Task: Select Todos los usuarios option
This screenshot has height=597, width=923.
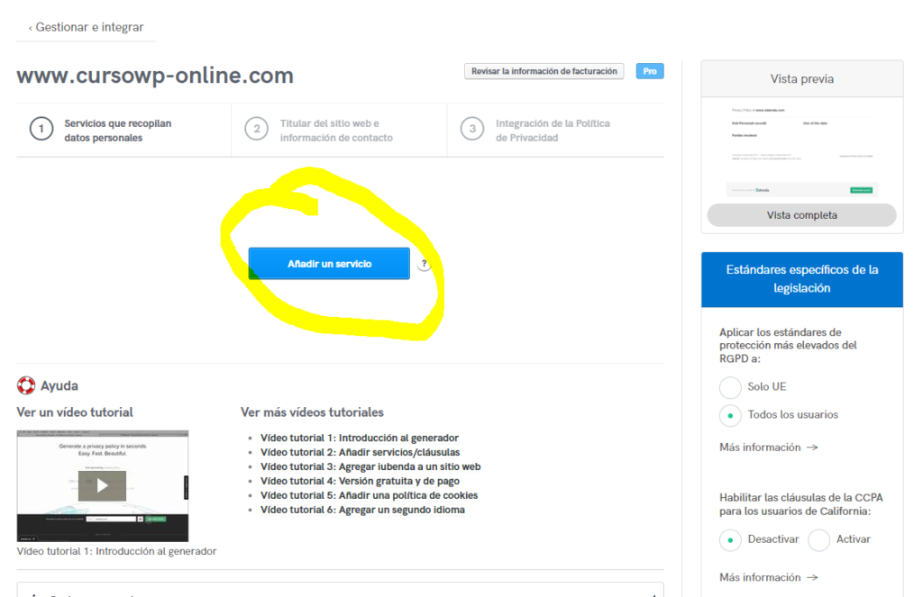Action: click(730, 416)
